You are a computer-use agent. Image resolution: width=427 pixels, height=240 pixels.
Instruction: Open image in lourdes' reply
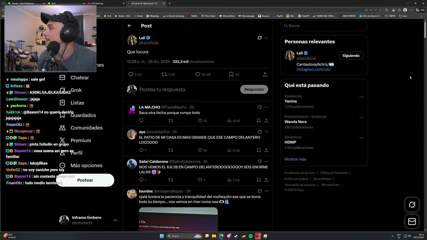click(x=178, y=219)
